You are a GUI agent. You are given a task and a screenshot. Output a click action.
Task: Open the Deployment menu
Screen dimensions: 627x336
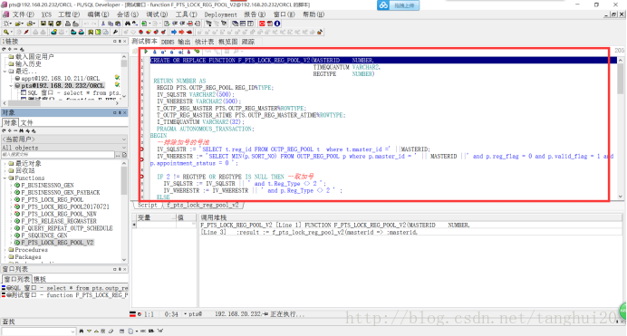[x=220, y=14]
